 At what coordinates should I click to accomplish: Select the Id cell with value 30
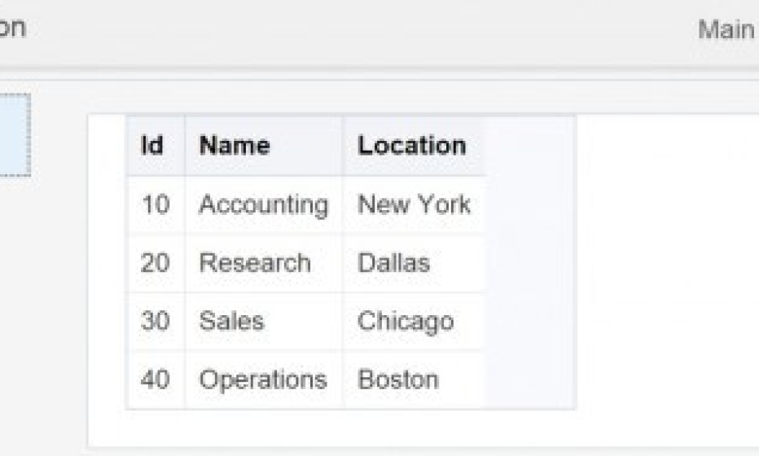[156, 321]
